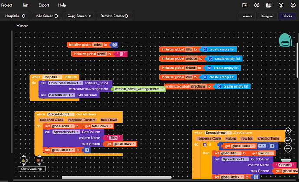Open the values getter dropdown

click(266, 153)
